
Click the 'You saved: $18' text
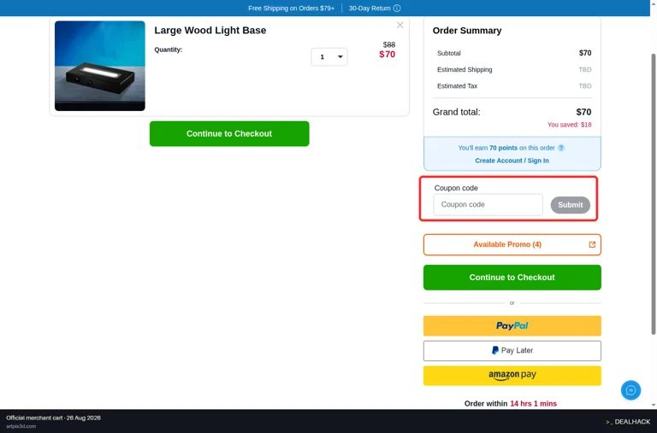(569, 125)
